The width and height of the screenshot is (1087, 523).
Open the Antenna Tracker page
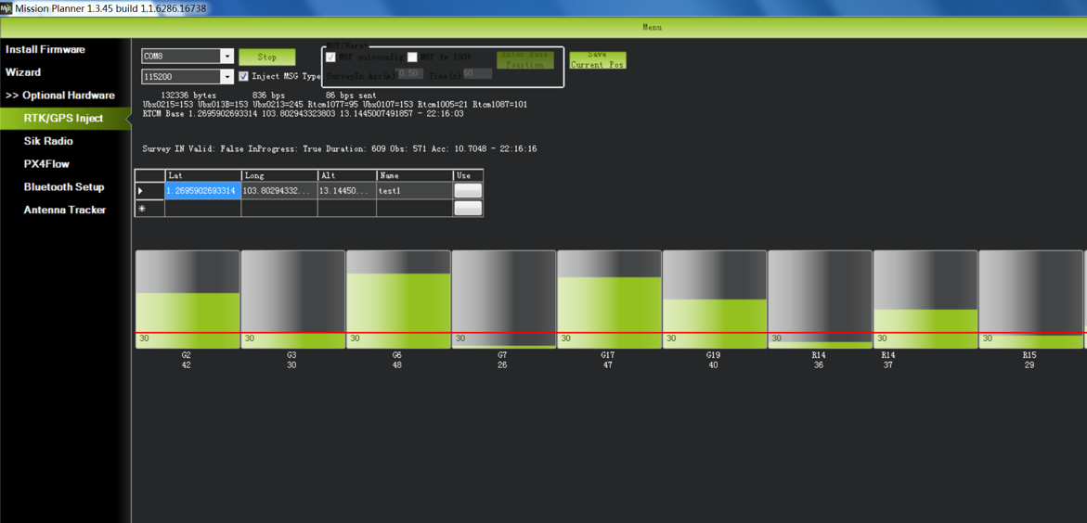click(65, 210)
